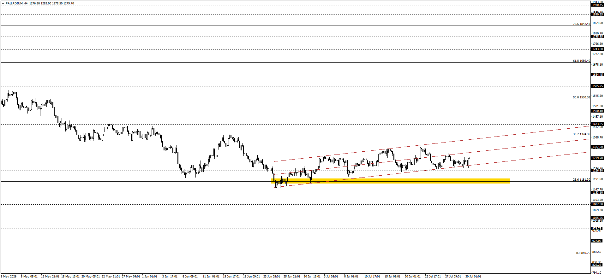Image resolution: width=605 pixels, height=280 pixels.
Task: Select the Fibonacci label 61.8 1686.40
Action: pyautogui.click(x=581, y=61)
